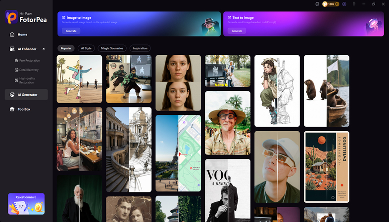Select the Dwellings poster thumbnail
Viewport: 389px width, 222px height.
(326, 166)
